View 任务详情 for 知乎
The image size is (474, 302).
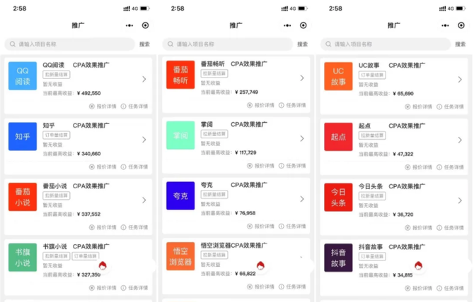(x=134, y=167)
